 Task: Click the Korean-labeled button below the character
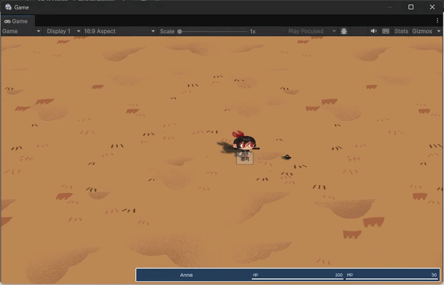click(x=245, y=159)
